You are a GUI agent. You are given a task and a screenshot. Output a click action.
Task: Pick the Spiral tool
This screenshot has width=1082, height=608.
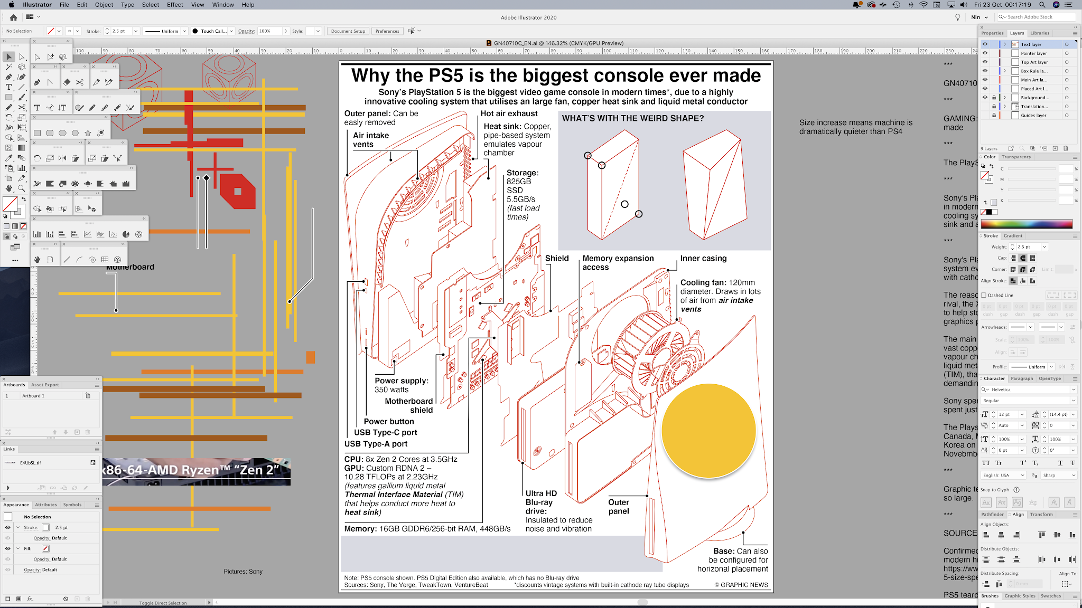coord(92,260)
